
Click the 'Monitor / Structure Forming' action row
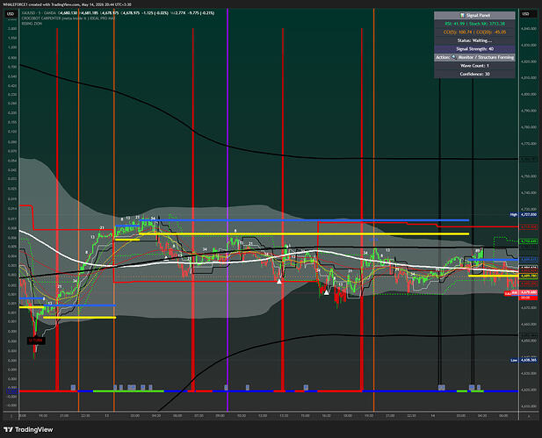[474, 57]
